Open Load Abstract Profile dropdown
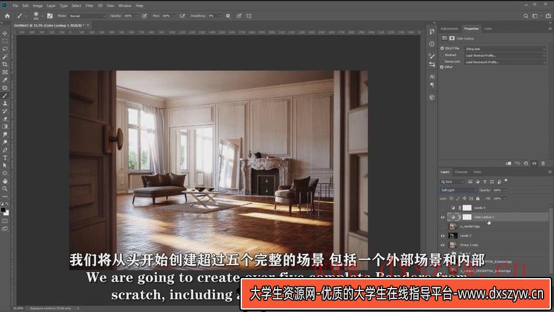The width and height of the screenshot is (554, 312). (505, 55)
